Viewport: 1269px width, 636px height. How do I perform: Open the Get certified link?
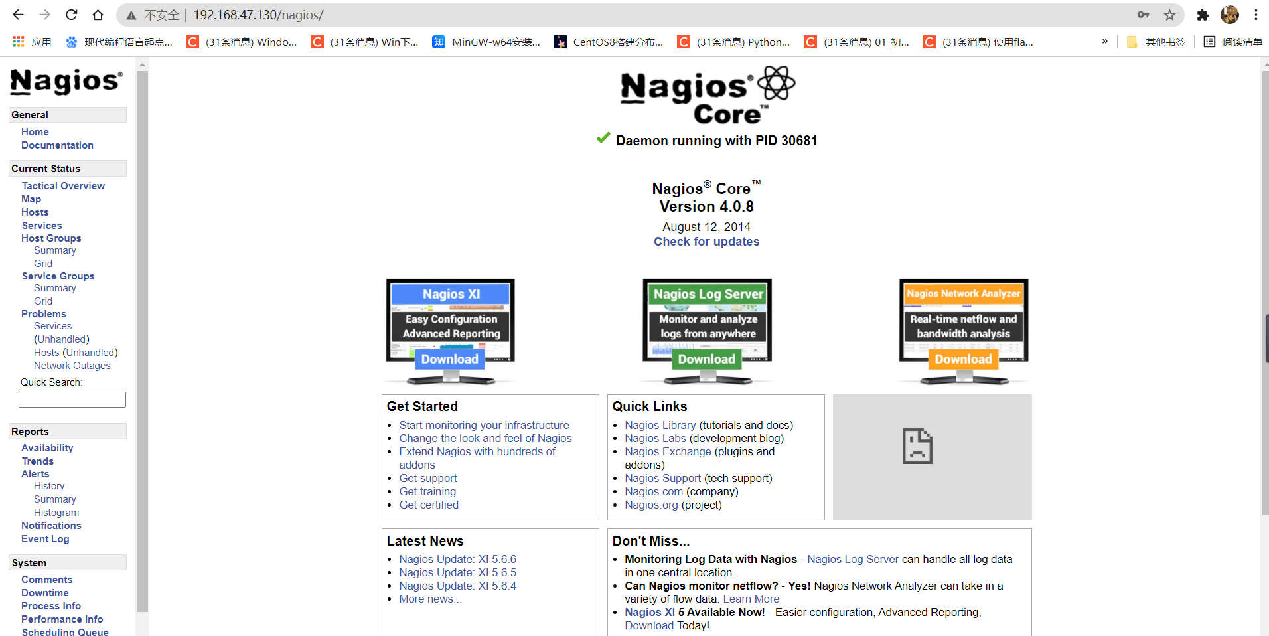point(429,505)
